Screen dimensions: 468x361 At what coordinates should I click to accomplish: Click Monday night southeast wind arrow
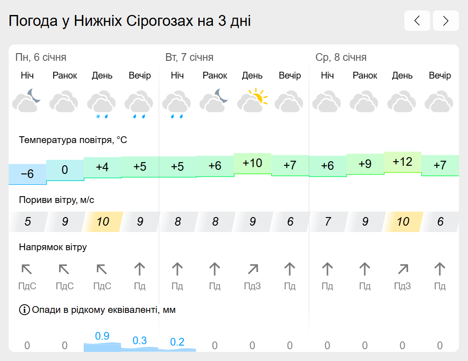(x=27, y=269)
